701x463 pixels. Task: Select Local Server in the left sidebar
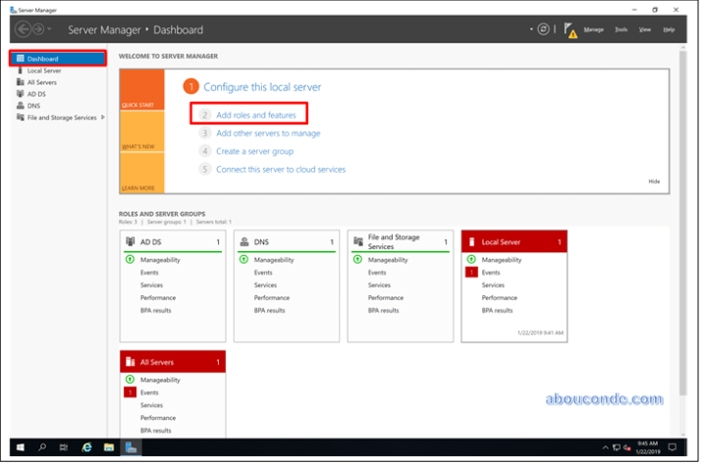point(44,71)
